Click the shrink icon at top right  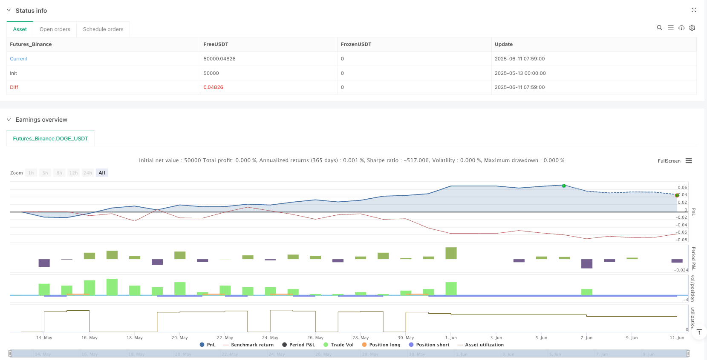click(x=693, y=10)
